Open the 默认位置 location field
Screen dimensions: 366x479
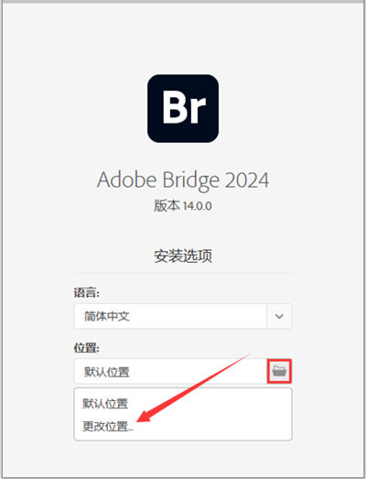tap(170, 372)
